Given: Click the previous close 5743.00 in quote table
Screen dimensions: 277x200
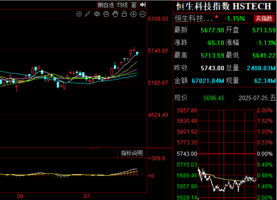Looking at the screenshot, I should click(212, 68).
